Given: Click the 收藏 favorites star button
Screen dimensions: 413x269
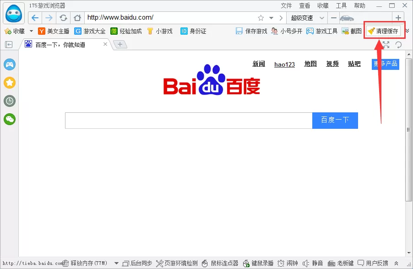Looking at the screenshot, I should point(15,31).
